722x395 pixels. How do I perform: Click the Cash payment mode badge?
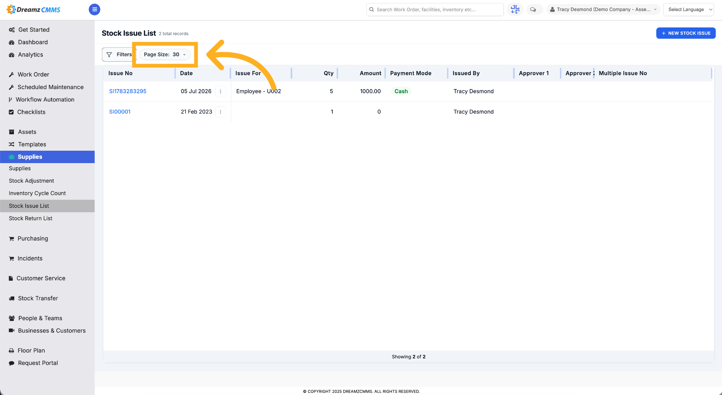[x=401, y=91]
